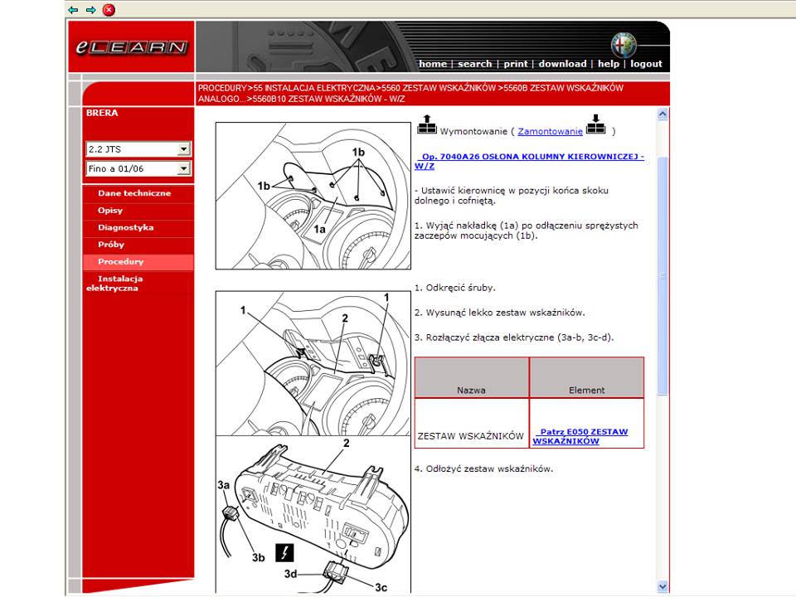Go to home page
This screenshot has width=796, height=597.
point(433,64)
